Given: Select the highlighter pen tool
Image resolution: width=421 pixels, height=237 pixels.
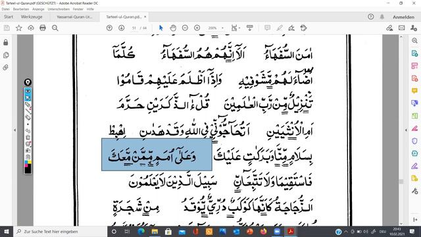Looking at the screenshot, I should (280, 28).
